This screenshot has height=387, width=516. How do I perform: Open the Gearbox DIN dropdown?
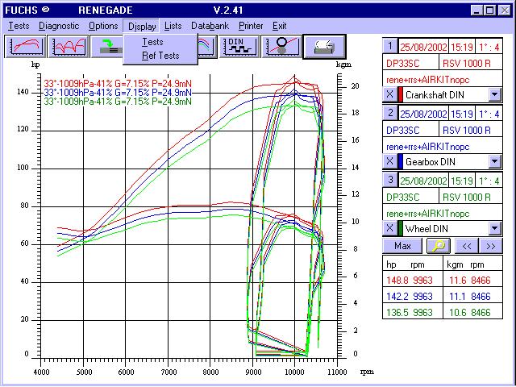point(494,161)
